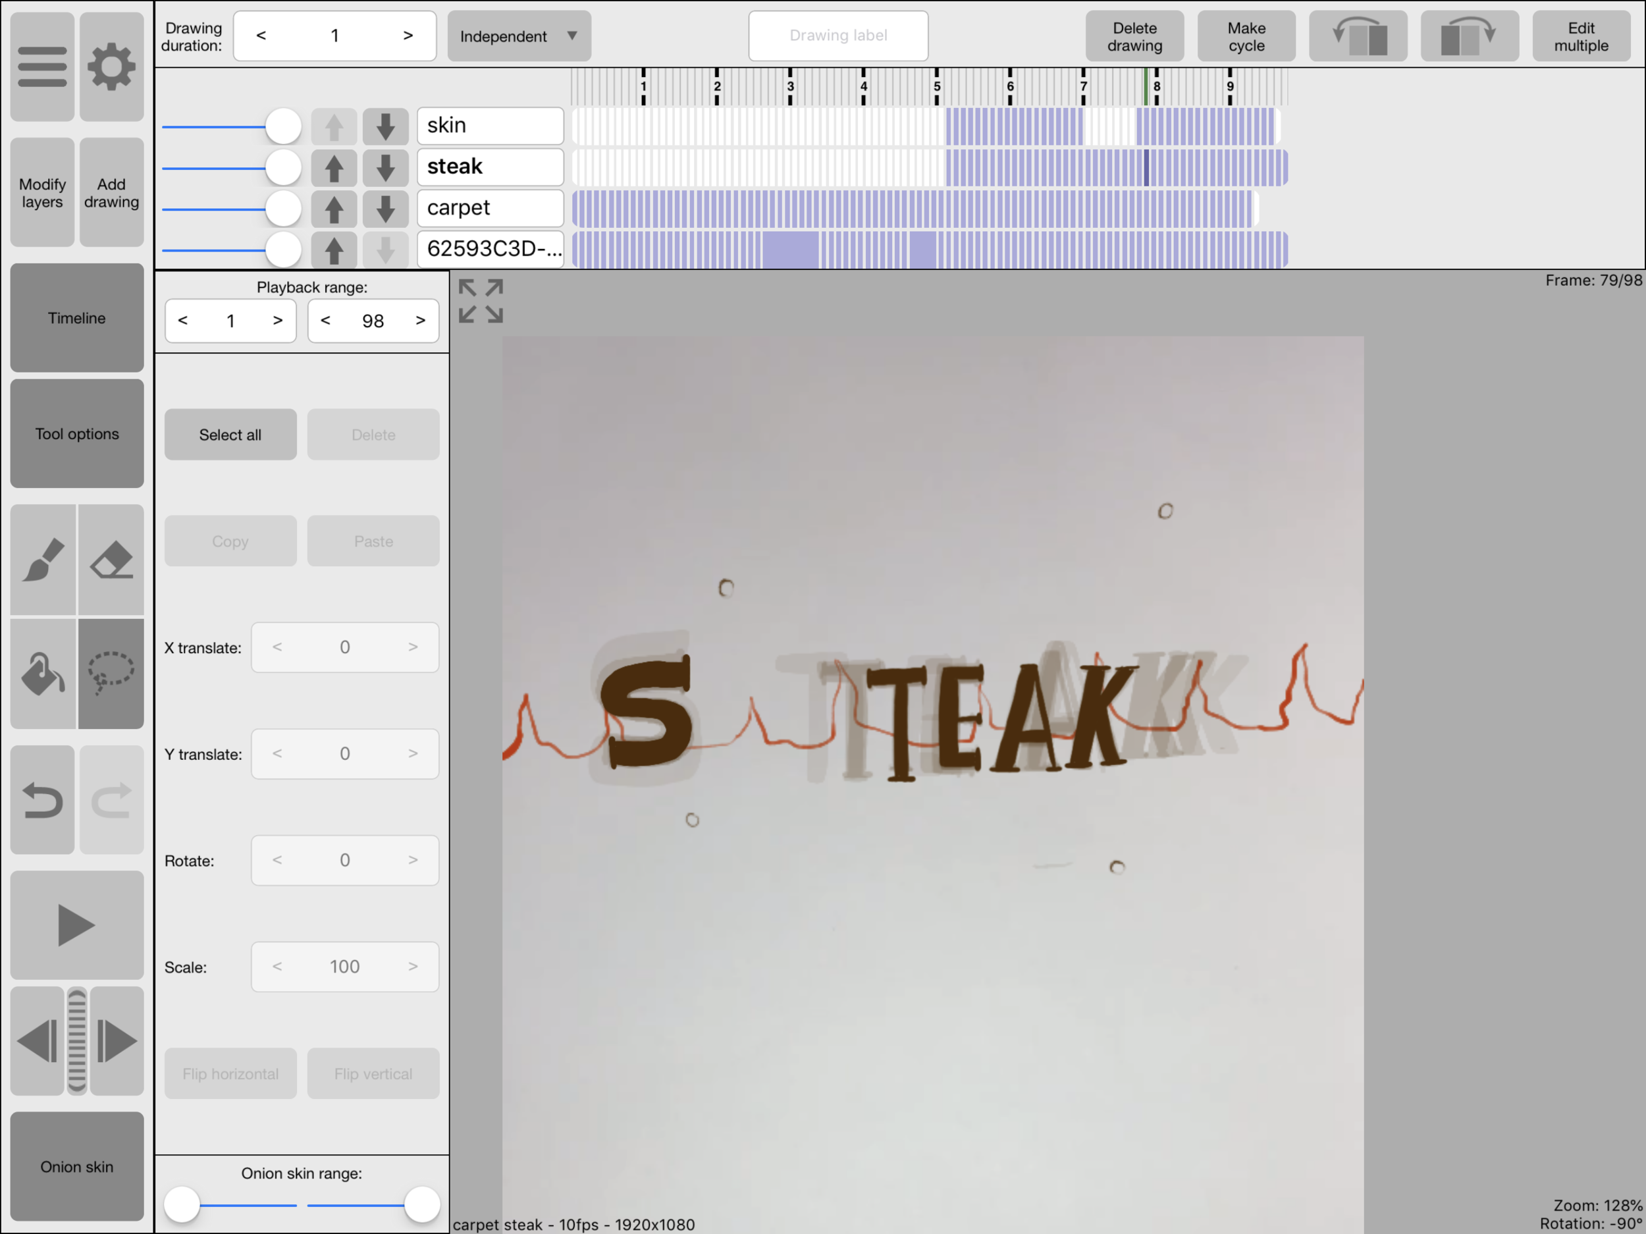Increase the drawing duration value
This screenshot has height=1234, width=1646.
pyautogui.click(x=408, y=36)
